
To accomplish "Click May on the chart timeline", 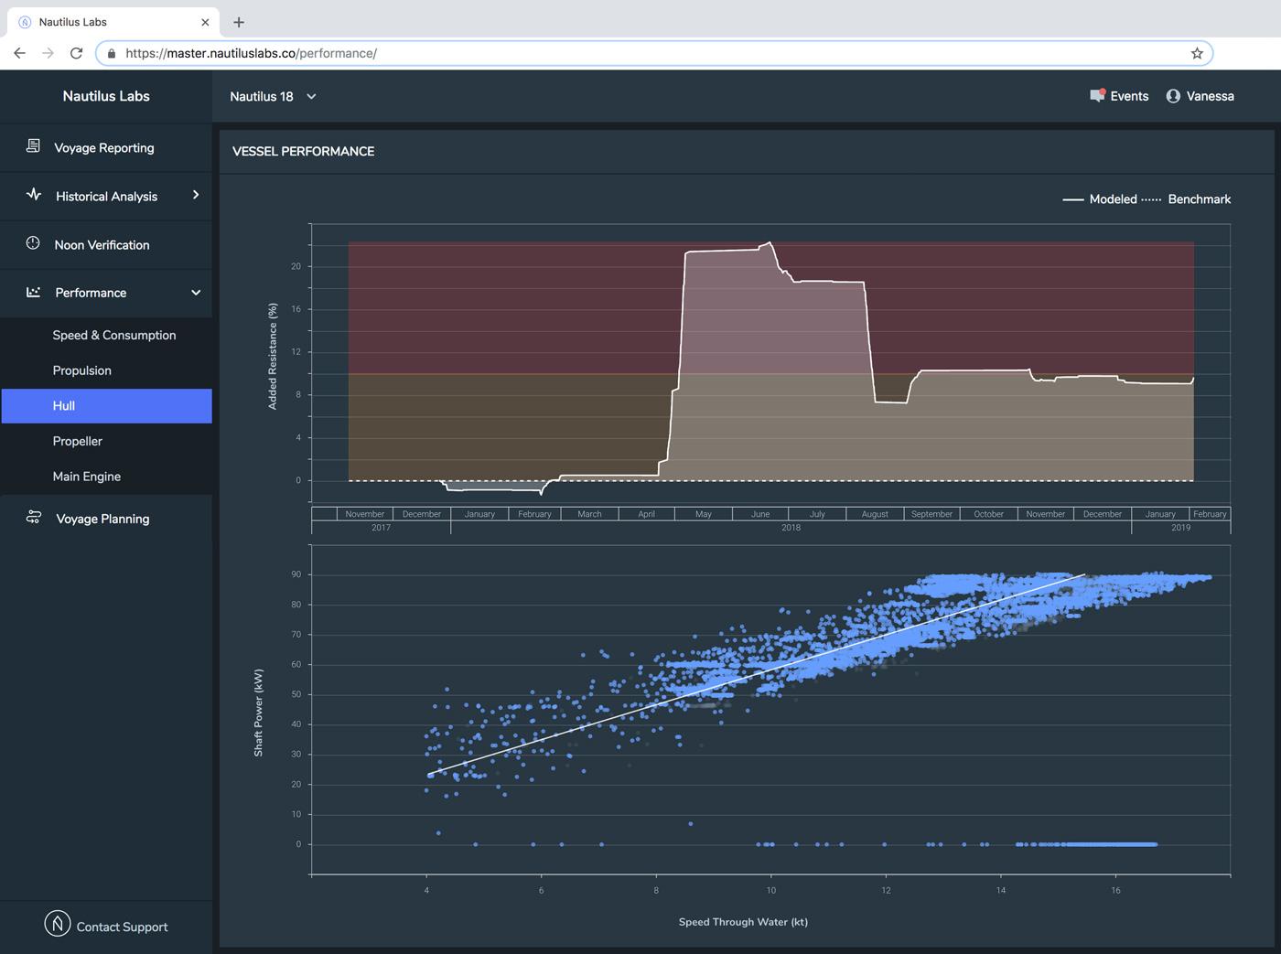I will coord(703,514).
